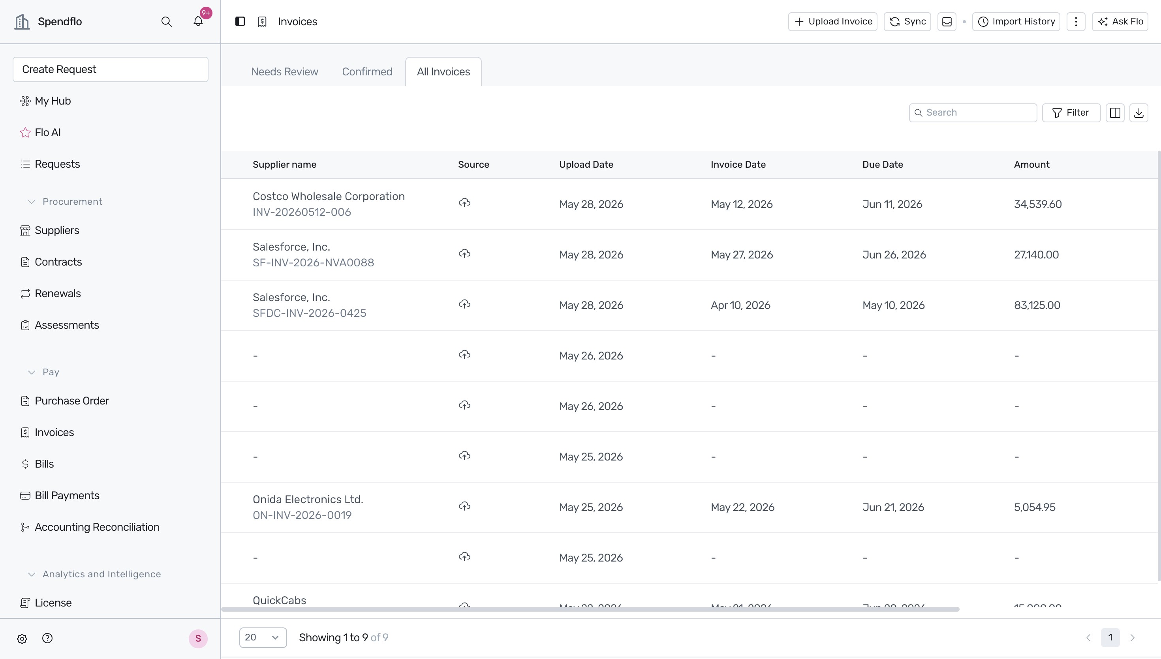Open Renewals in sidebar
This screenshot has width=1161, height=659.
(x=58, y=294)
